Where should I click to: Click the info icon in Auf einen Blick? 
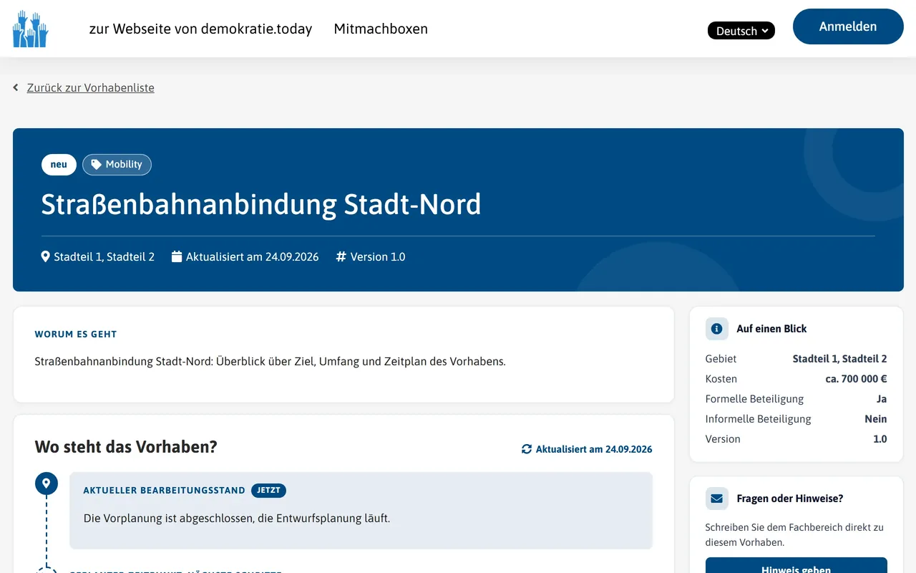pos(717,329)
